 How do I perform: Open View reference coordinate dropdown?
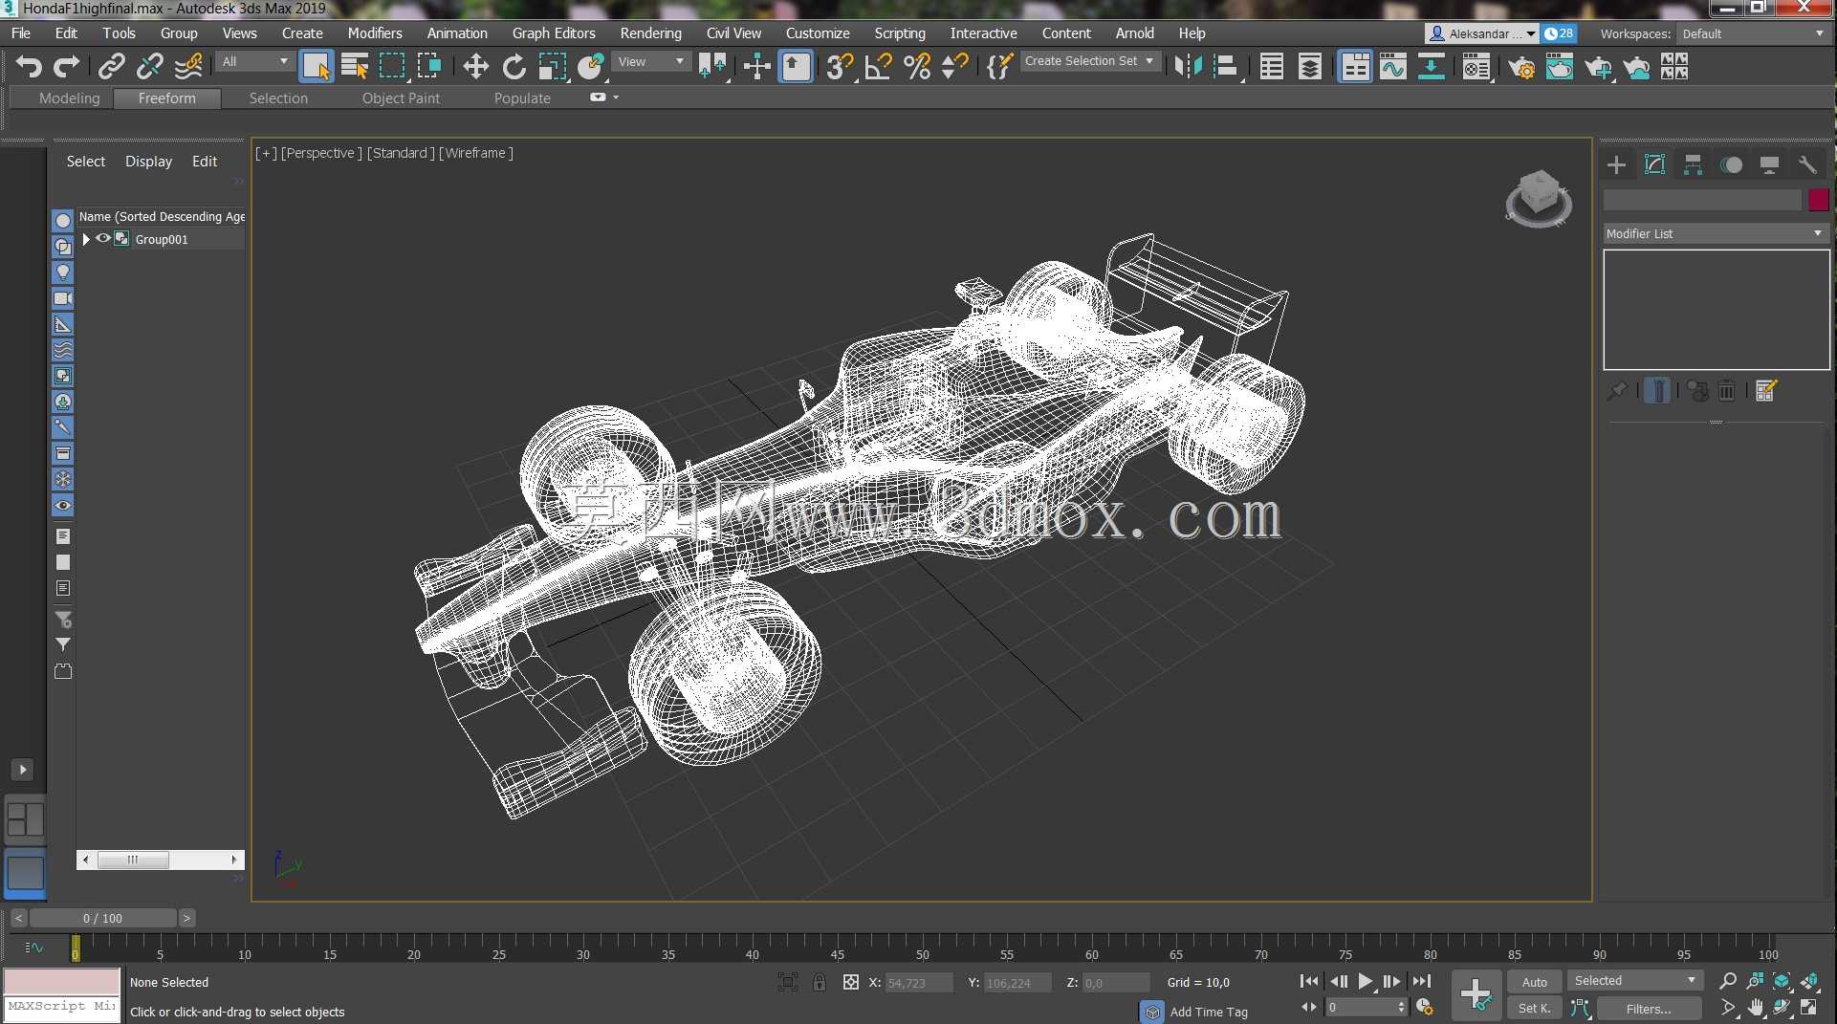point(651,62)
